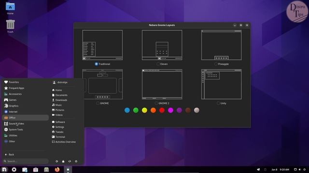Click the Pineapple layout preview thumbnail
This screenshot has width=309, height=173.
(x=221, y=45)
